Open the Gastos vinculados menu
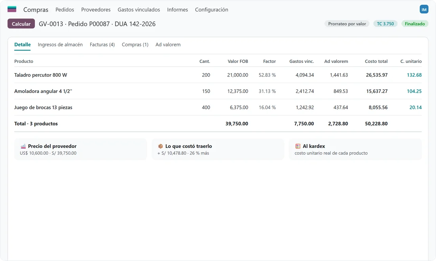This screenshot has width=436, height=261. tap(139, 10)
